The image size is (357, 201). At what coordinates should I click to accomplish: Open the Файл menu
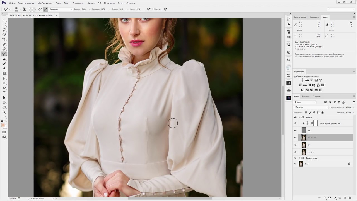(12, 3)
